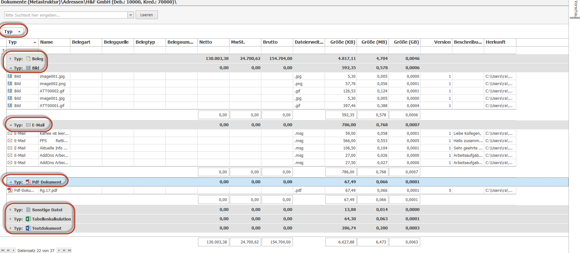Click the Tabellenkalkulation Excel icon
This screenshot has height=253, width=580.
pyautogui.click(x=28, y=219)
